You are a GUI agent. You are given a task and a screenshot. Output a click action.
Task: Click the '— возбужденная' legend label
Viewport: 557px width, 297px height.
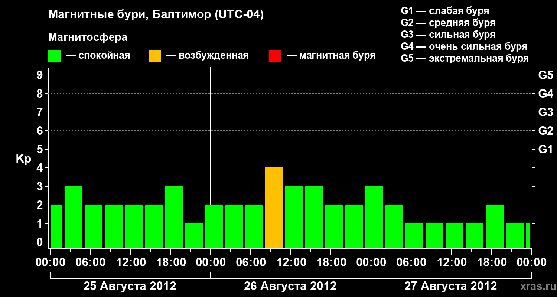pos(207,56)
